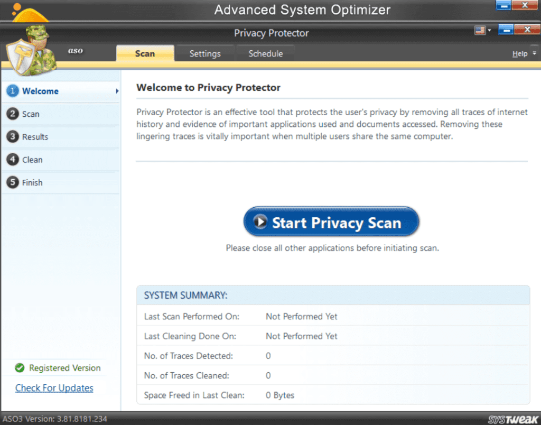The height and width of the screenshot is (425, 541).
Task: Click the Systweak logo in status bar
Action: click(513, 419)
